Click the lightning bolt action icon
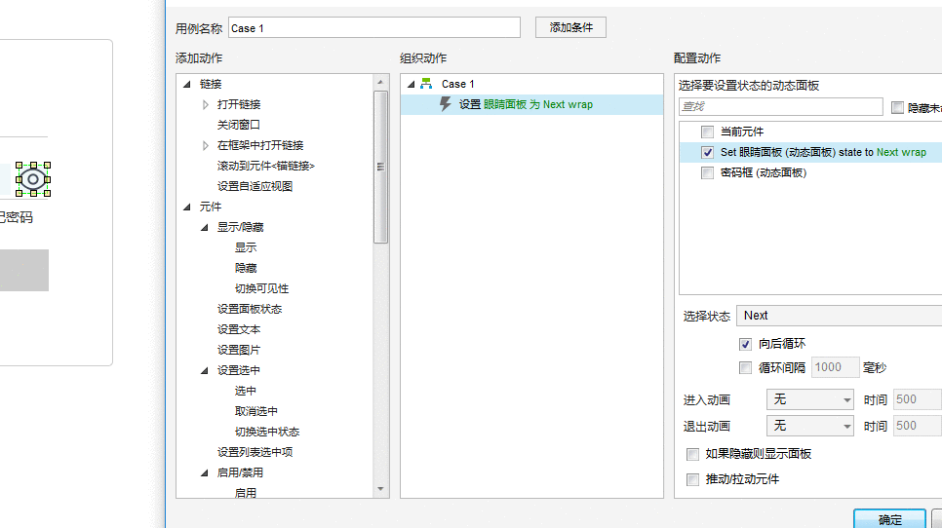 pos(446,104)
